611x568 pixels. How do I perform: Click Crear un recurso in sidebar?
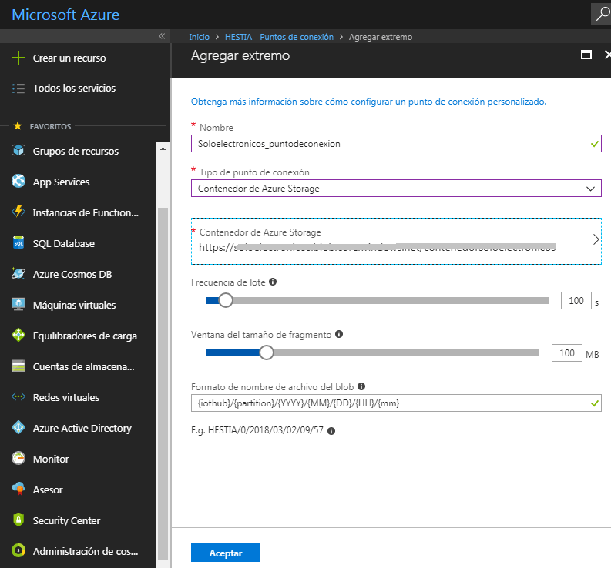69,58
